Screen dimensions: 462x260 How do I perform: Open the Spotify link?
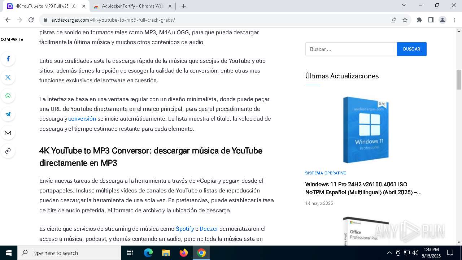[185, 229]
